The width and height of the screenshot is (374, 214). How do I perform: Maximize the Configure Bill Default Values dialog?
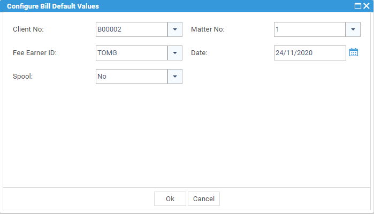[x=358, y=6]
